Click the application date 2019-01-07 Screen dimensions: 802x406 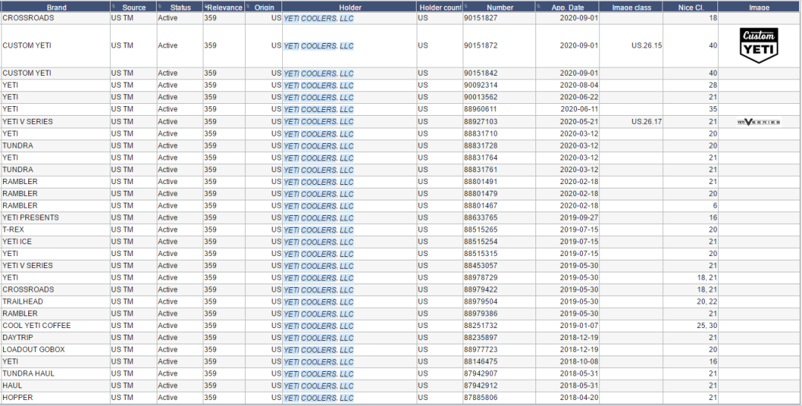click(x=579, y=326)
